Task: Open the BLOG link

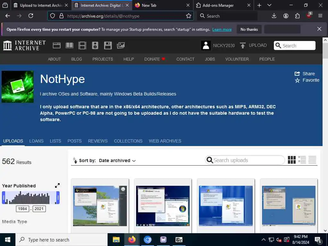Action: pyautogui.click(x=77, y=59)
